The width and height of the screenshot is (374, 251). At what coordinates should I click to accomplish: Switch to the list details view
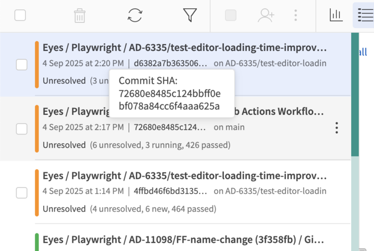(x=363, y=16)
